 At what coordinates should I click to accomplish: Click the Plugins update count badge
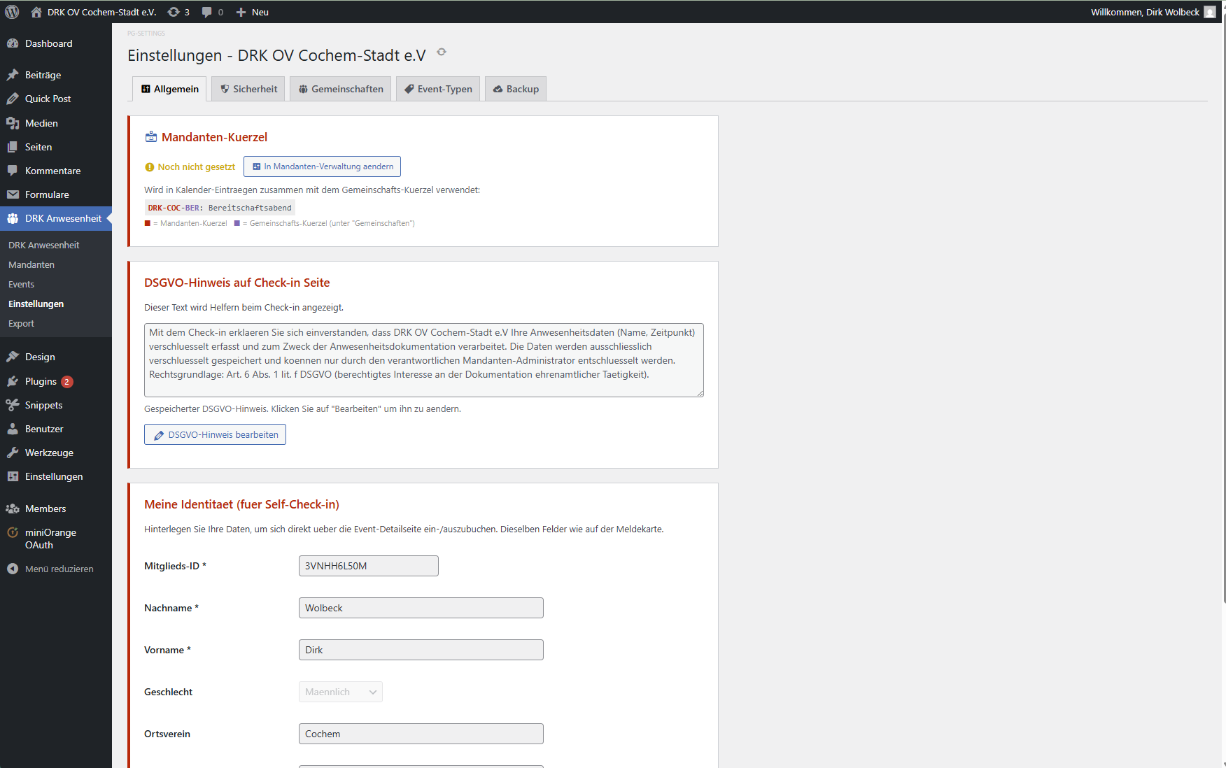(66, 382)
